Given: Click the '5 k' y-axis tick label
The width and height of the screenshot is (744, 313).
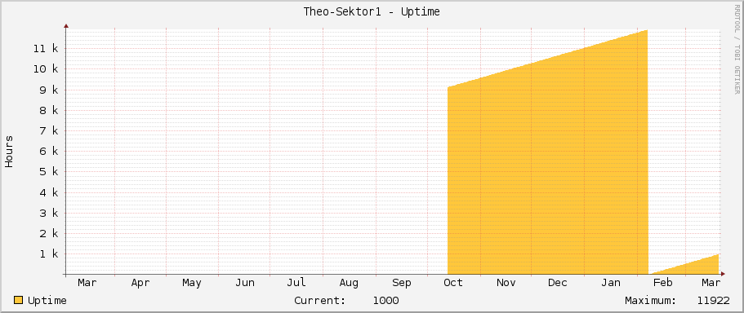Looking at the screenshot, I should tap(48, 172).
